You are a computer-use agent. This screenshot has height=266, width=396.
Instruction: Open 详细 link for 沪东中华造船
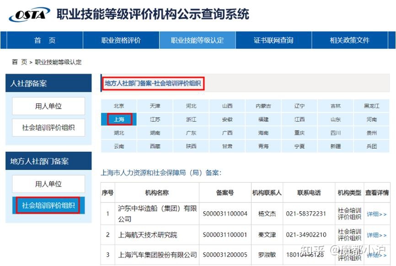pos(376,214)
